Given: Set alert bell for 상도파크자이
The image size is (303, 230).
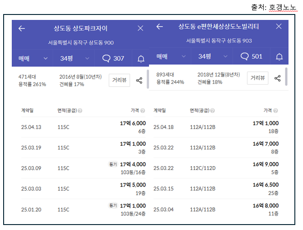Looking at the screenshot, I should click(141, 59).
